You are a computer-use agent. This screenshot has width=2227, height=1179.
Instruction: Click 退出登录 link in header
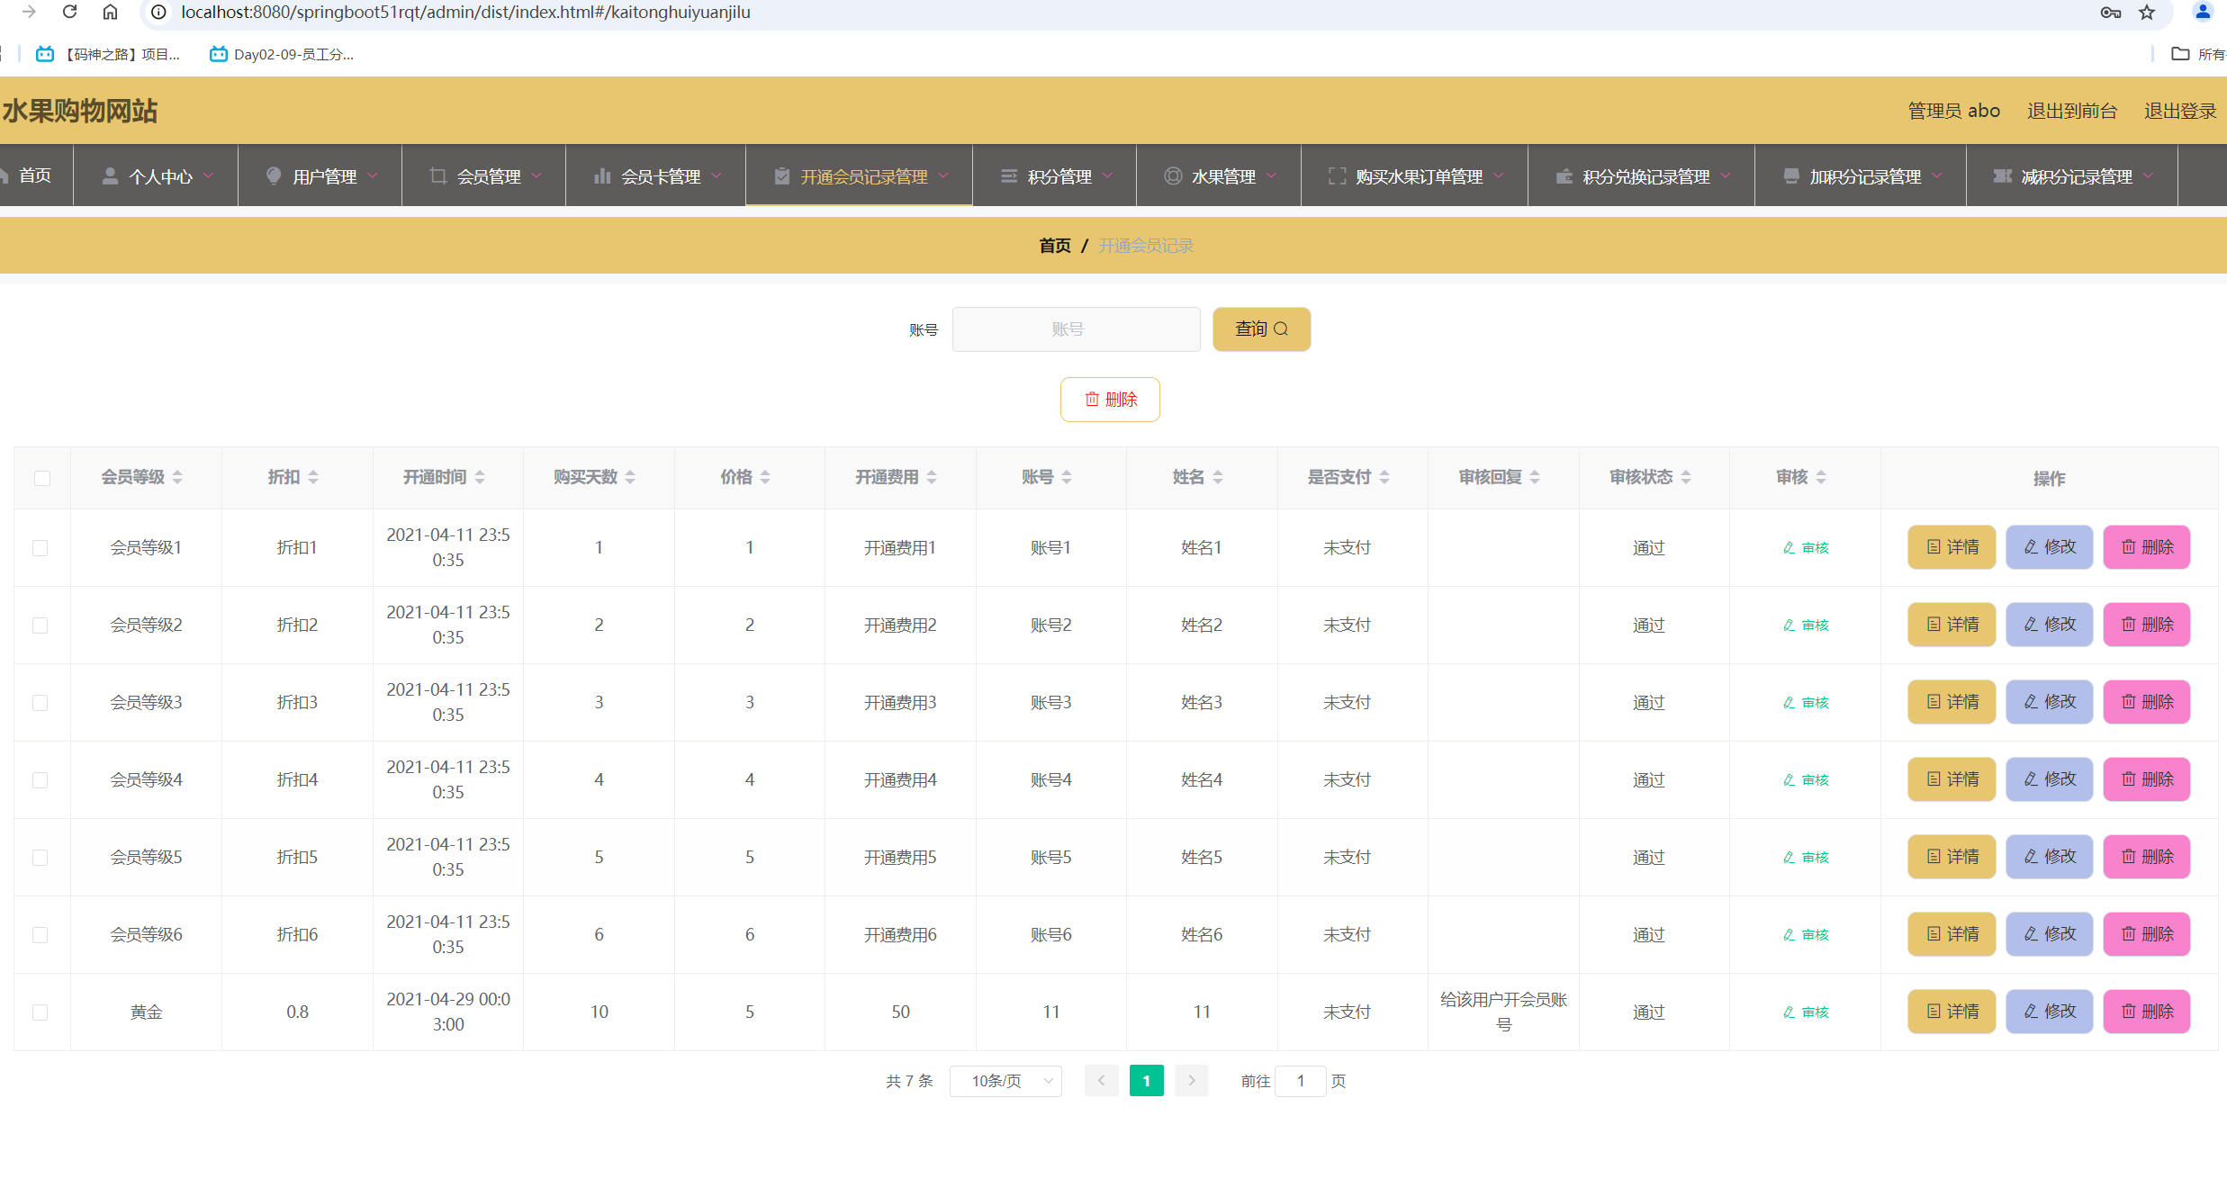pos(2179,111)
